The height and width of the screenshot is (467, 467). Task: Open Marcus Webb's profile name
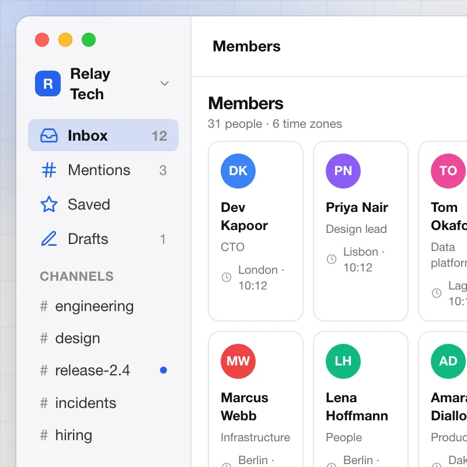click(x=245, y=407)
